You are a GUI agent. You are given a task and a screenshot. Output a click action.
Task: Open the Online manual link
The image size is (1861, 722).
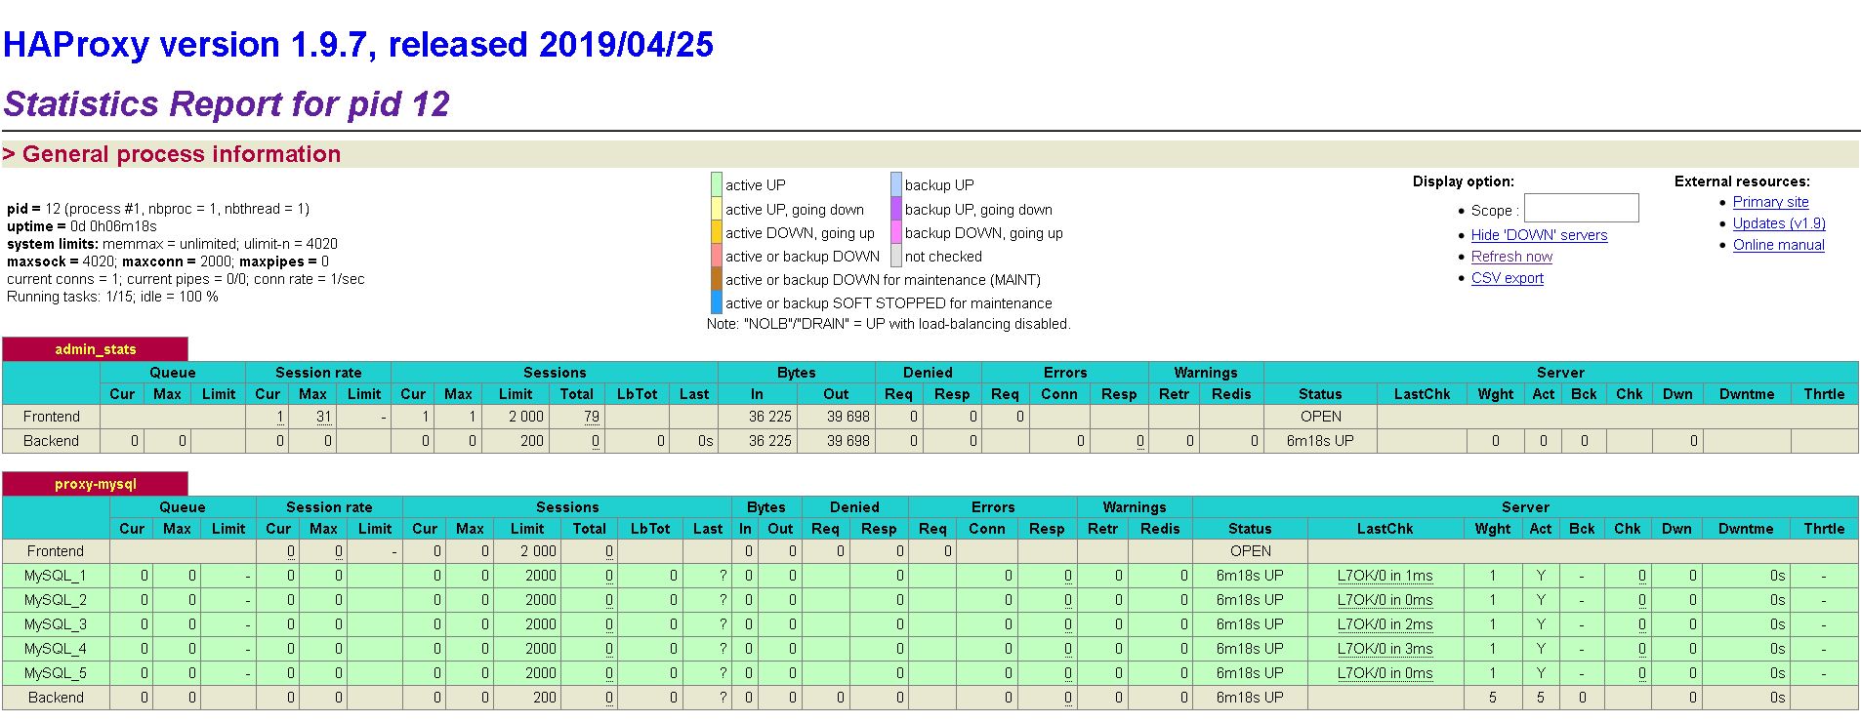[1778, 245]
